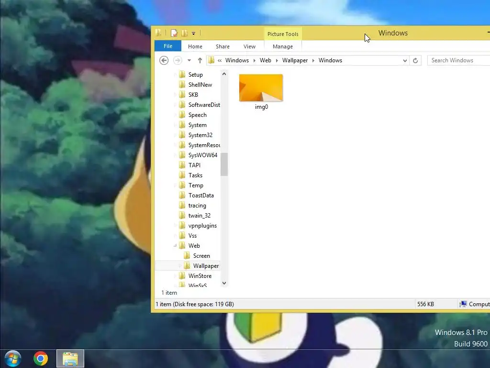The width and height of the screenshot is (490, 368).
Task: Select the System folder in the tree
Action: (197, 125)
